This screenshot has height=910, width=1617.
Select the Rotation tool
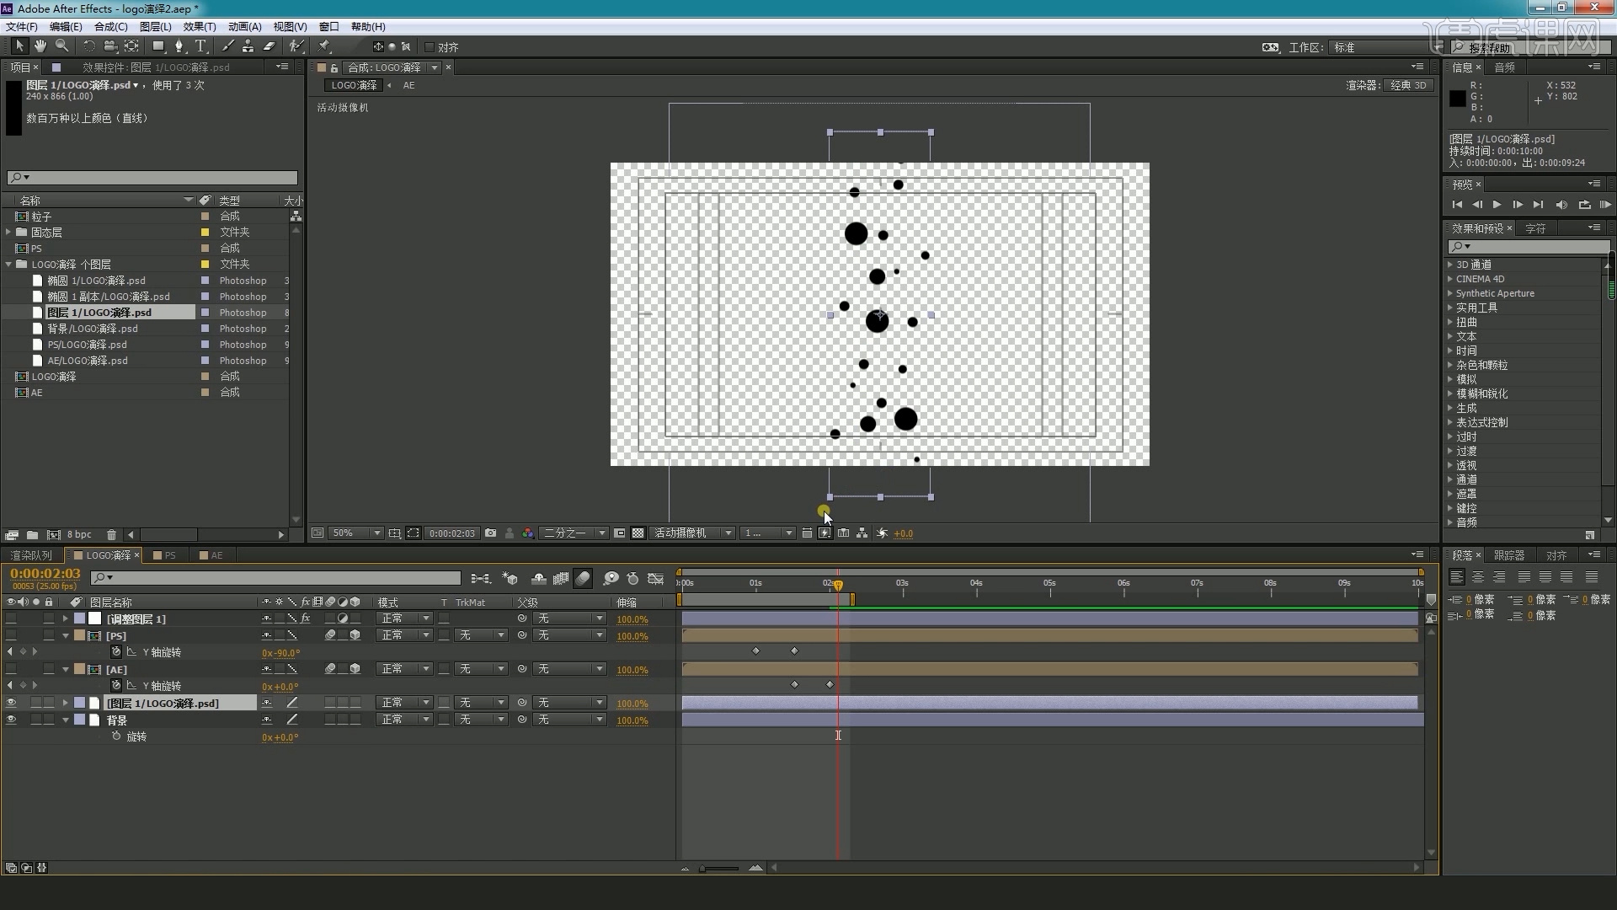(88, 46)
